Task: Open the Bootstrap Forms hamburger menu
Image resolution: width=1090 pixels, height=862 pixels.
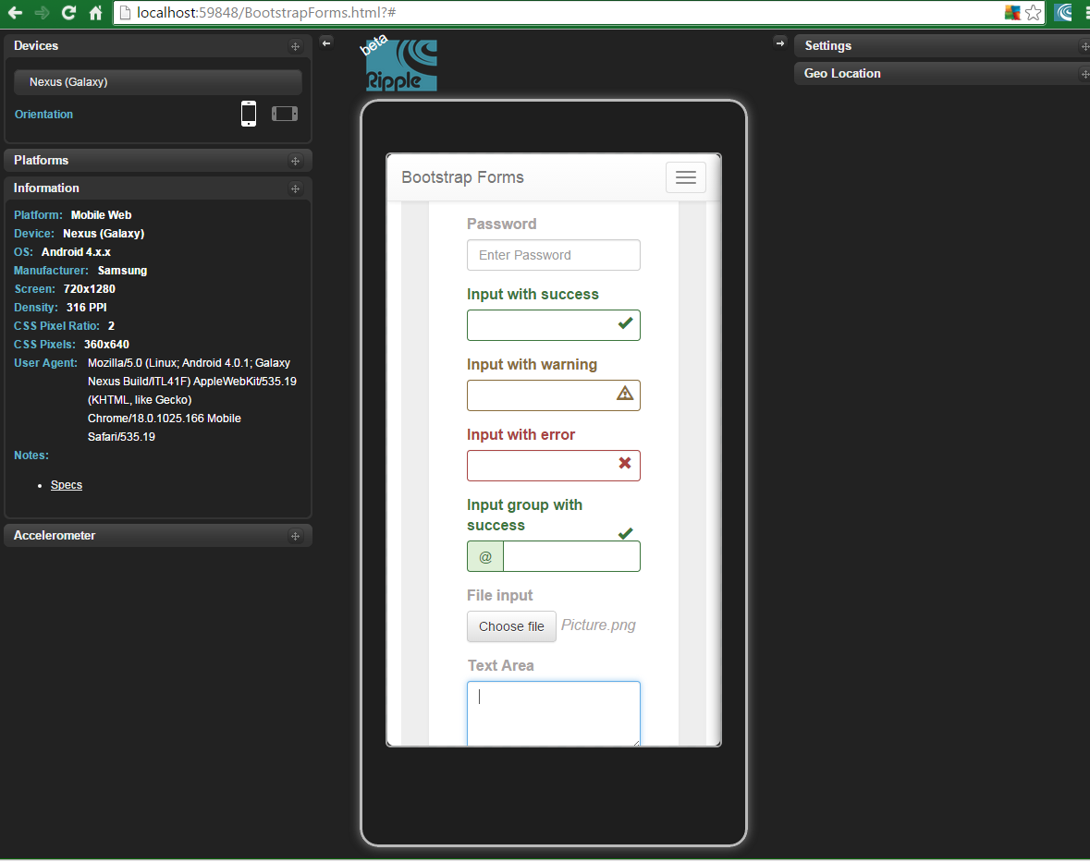Action: 685,176
